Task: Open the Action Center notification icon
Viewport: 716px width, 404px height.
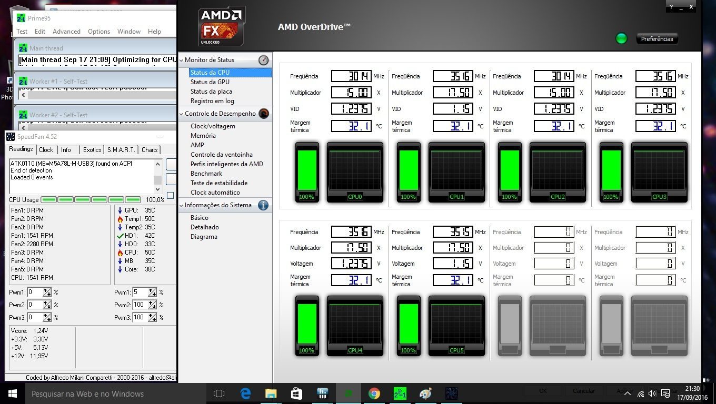Action: (x=665, y=393)
